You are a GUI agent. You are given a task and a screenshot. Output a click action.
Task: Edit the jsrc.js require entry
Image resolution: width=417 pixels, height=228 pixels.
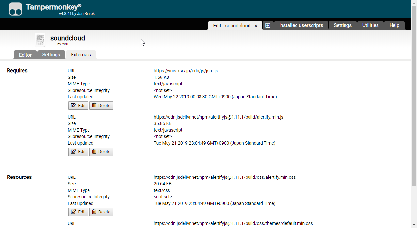click(78, 106)
